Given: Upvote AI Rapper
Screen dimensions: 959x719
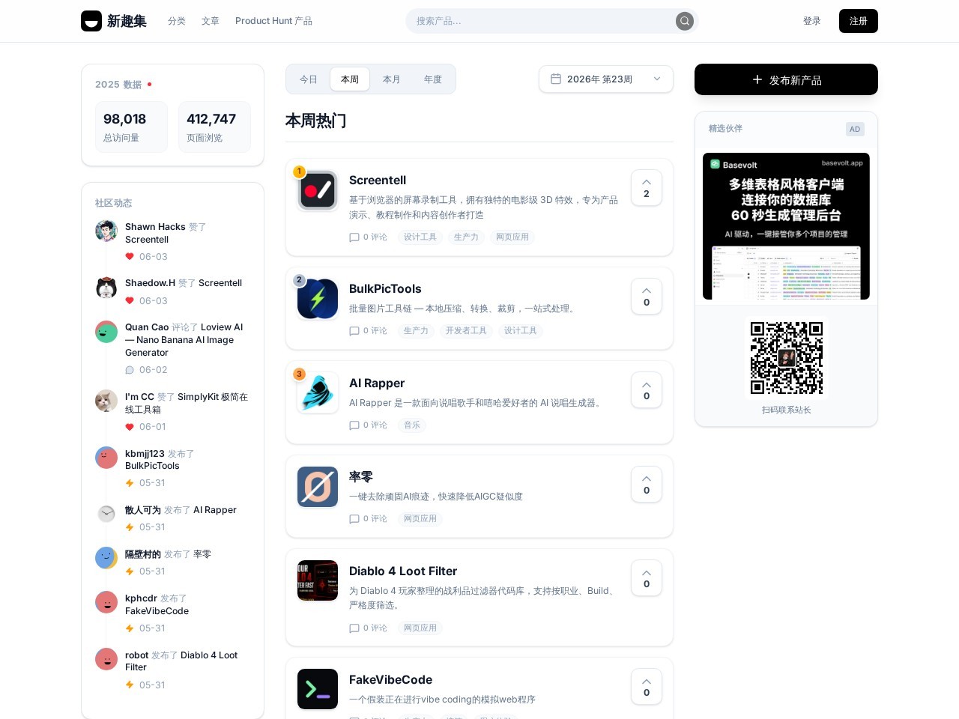Looking at the screenshot, I should [x=647, y=390].
